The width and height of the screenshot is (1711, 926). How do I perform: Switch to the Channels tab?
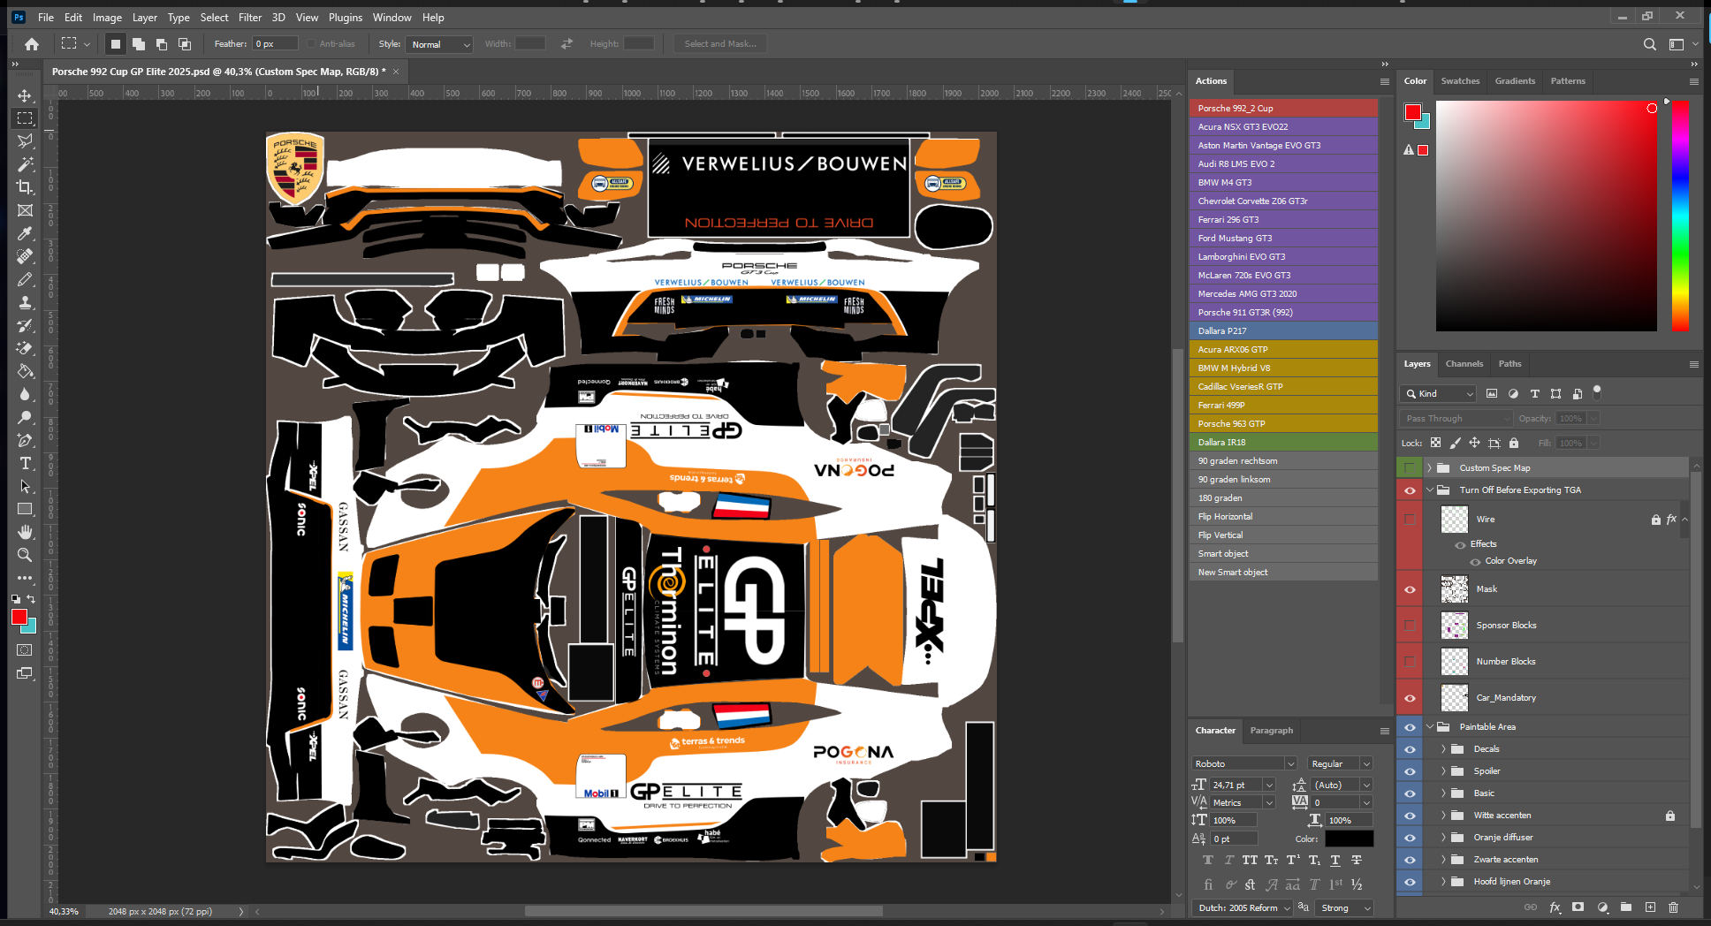1464,364
